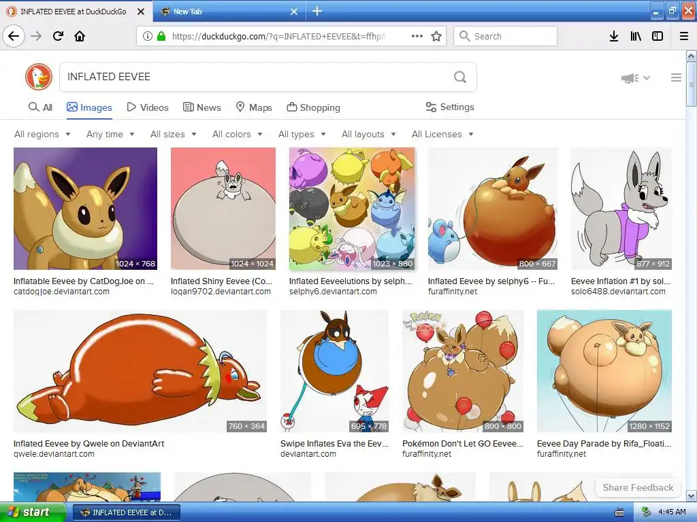Image resolution: width=697 pixels, height=522 pixels.
Task: Click title Swipe Inflates Eva the Eevee
Action: click(335, 443)
